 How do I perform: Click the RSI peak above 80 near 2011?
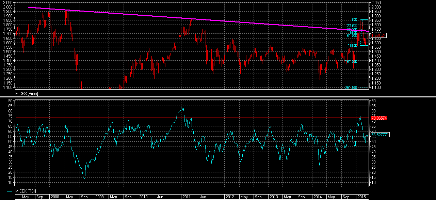pos(182,107)
